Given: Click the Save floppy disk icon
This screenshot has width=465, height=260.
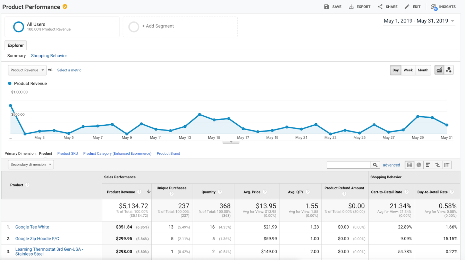Looking at the screenshot, I should pos(326,7).
